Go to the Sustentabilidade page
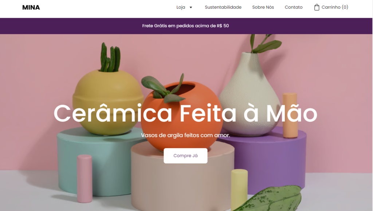Image resolution: width=373 pixels, height=211 pixels. pos(223,7)
